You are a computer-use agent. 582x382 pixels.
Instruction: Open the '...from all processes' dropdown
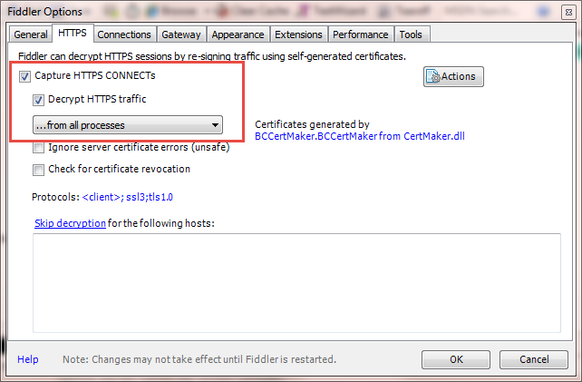126,125
